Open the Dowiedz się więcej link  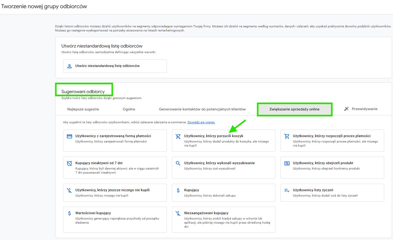[x=201, y=122]
